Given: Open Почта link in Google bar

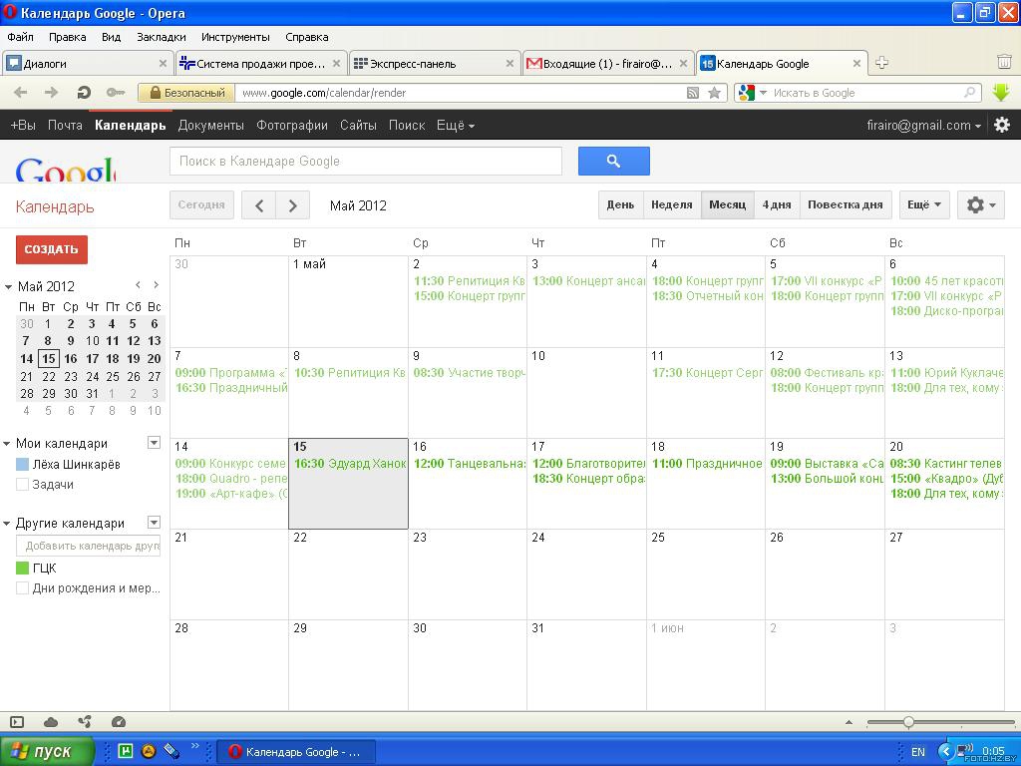Looking at the screenshot, I should tap(65, 125).
